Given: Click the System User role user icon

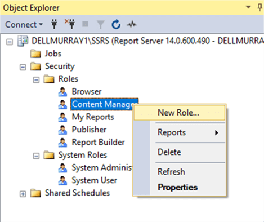Looking at the screenshot, I should (62, 181).
